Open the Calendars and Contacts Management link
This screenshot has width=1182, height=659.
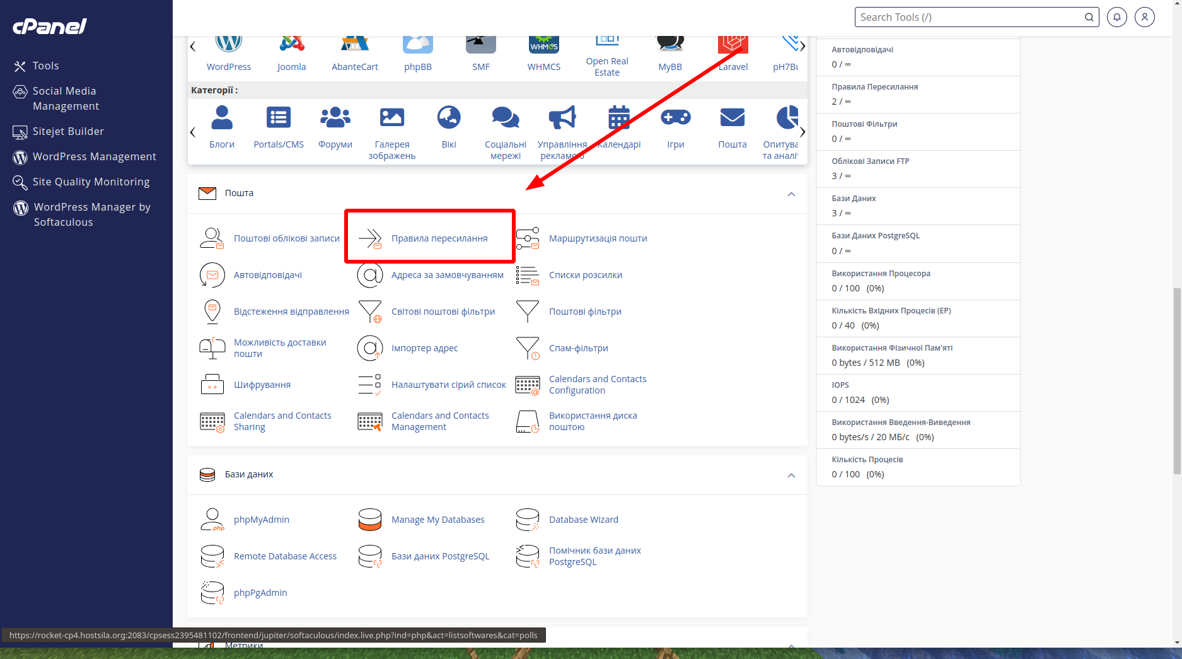[440, 421]
